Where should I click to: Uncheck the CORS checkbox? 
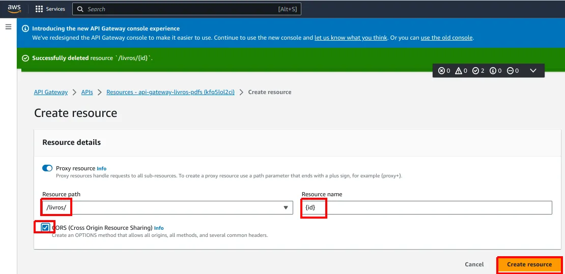(x=45, y=228)
